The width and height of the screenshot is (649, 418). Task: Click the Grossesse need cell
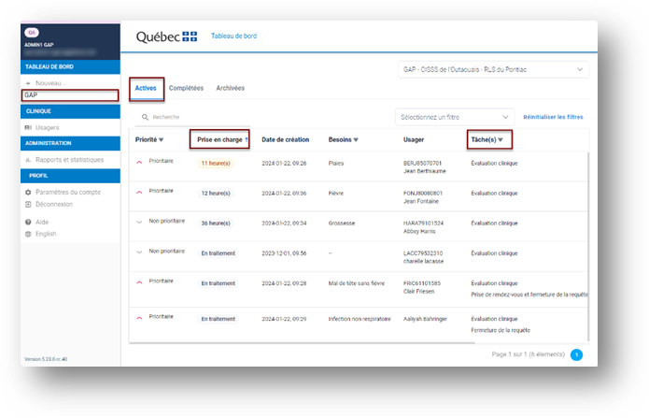342,223
